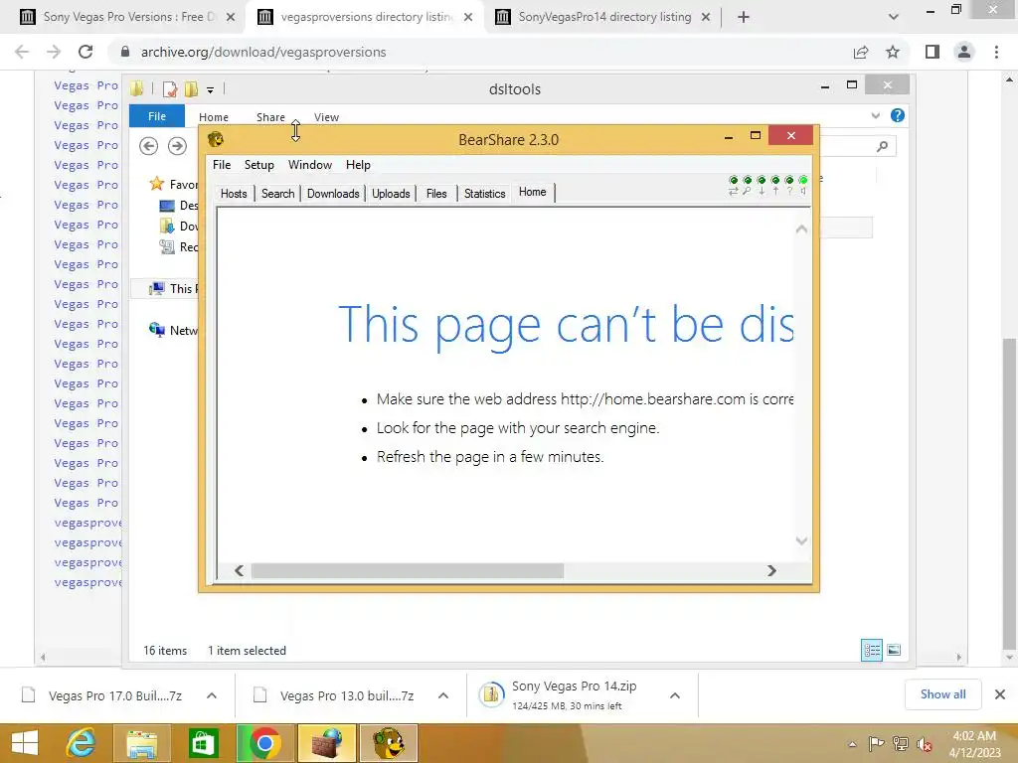Select This PC in Explorer navigation pane
The height and width of the screenshot is (763, 1018).
click(174, 289)
